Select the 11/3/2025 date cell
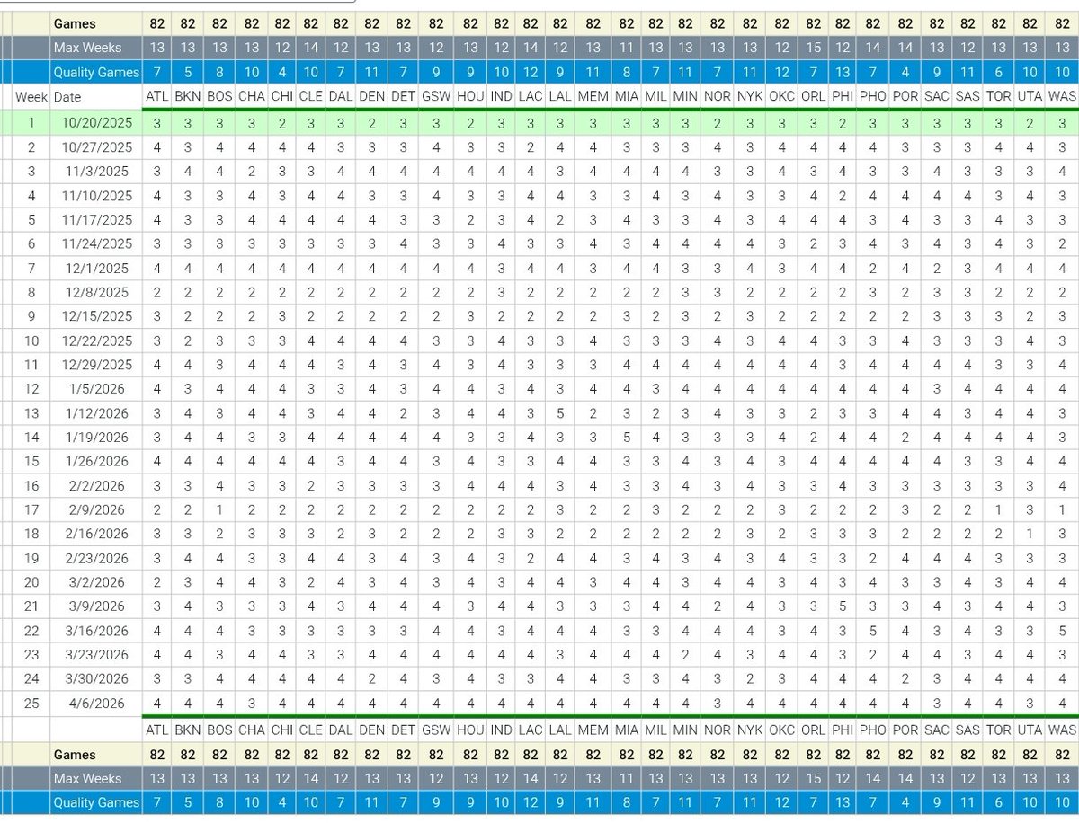Image resolution: width=1079 pixels, height=823 pixels. pos(96,172)
